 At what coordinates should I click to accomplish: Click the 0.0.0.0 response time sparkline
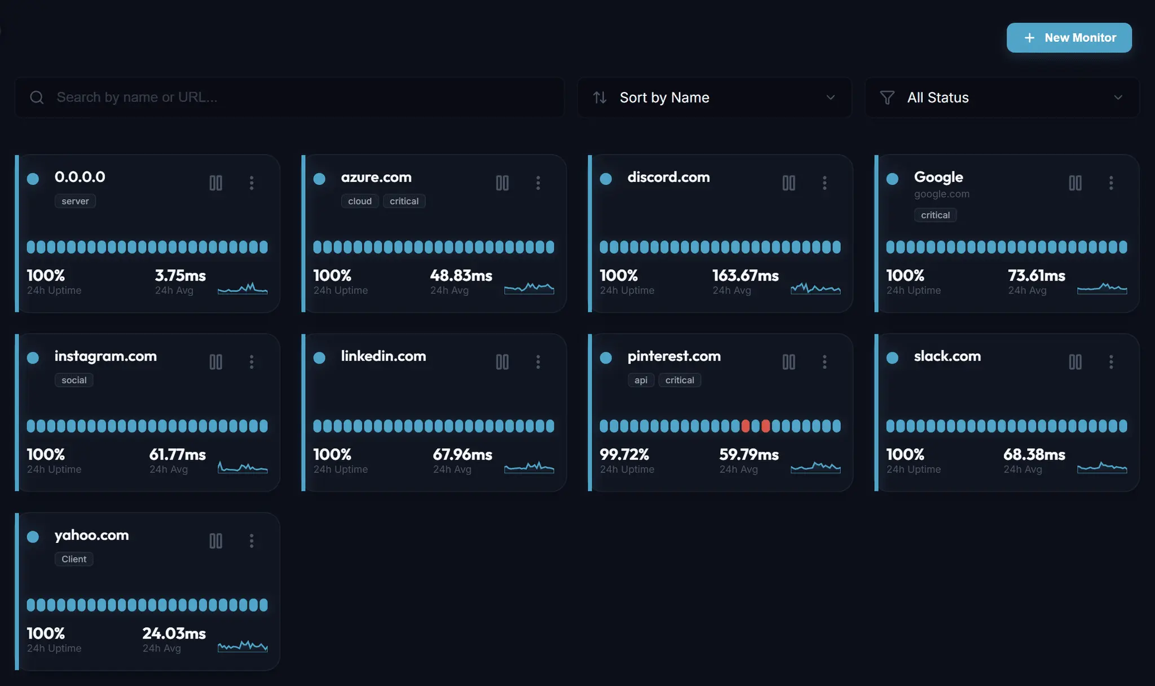coord(243,288)
